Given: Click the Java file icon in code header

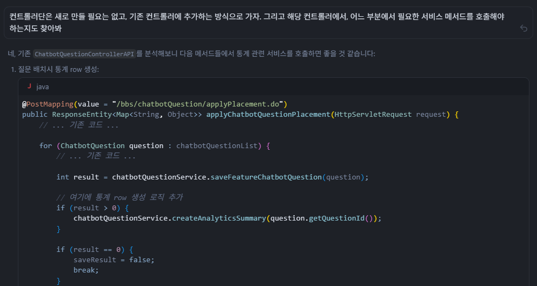Looking at the screenshot, I should 29,87.
